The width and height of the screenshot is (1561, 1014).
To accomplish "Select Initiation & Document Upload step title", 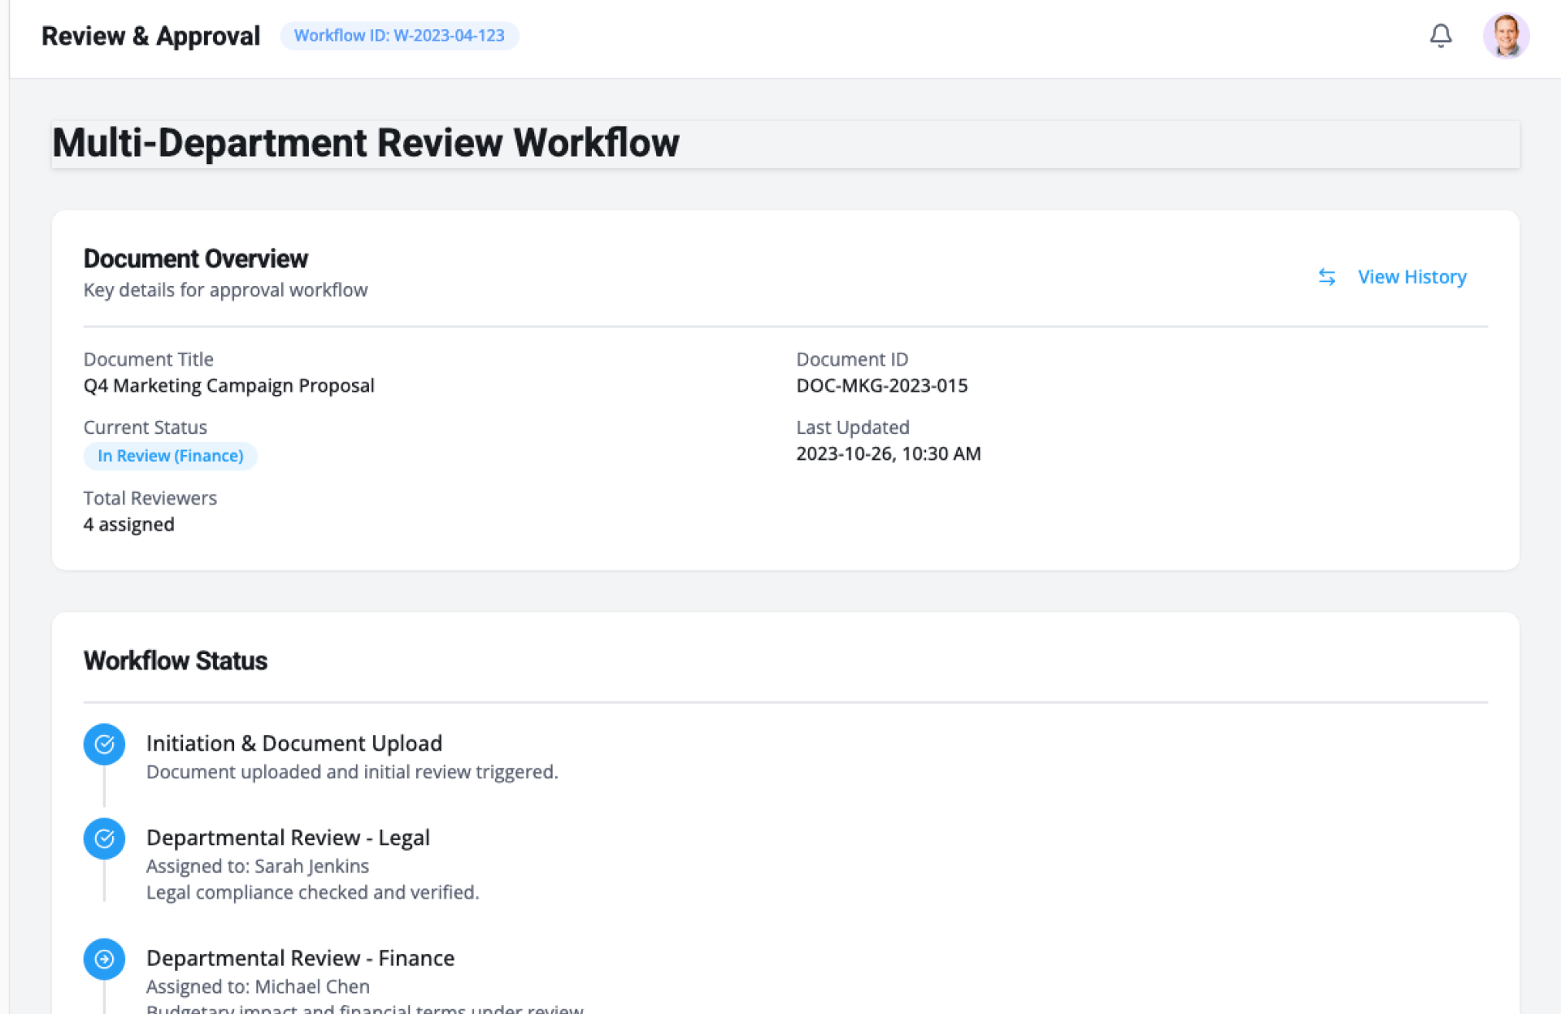I will pyautogui.click(x=294, y=743).
